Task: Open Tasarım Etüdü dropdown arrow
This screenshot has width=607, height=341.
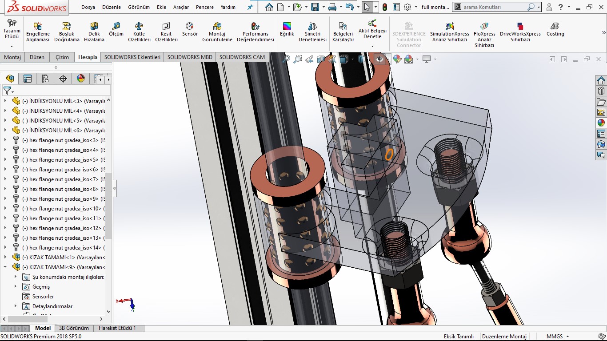Action: (x=12, y=46)
